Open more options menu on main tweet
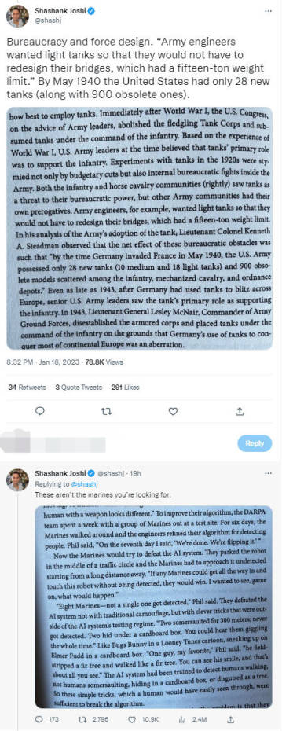This screenshot has height=731, width=286. pyautogui.click(x=268, y=11)
